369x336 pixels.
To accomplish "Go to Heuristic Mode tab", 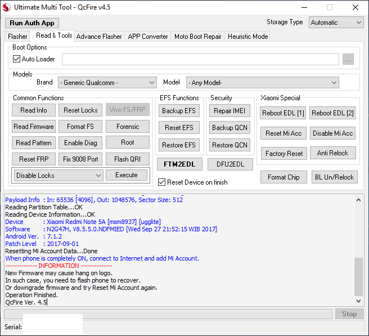I will (x=248, y=37).
